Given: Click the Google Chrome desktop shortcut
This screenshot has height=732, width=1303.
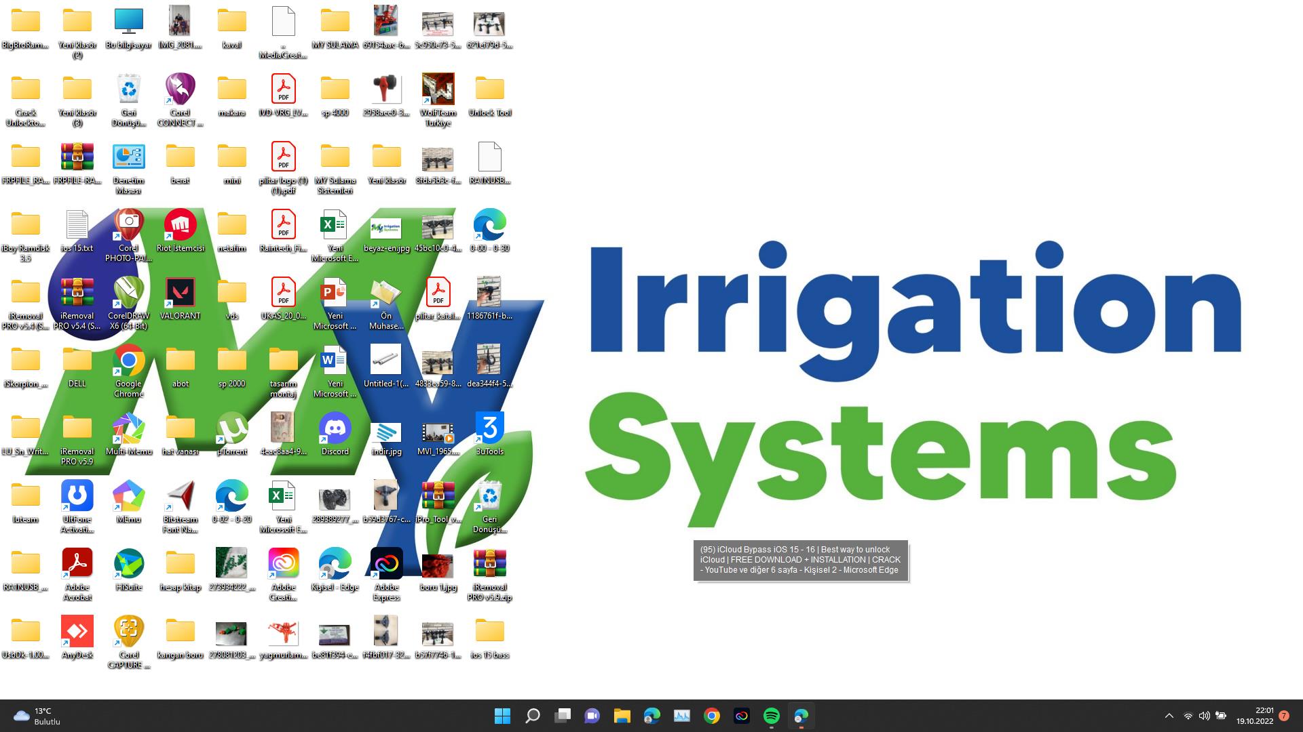Looking at the screenshot, I should pyautogui.click(x=128, y=361).
